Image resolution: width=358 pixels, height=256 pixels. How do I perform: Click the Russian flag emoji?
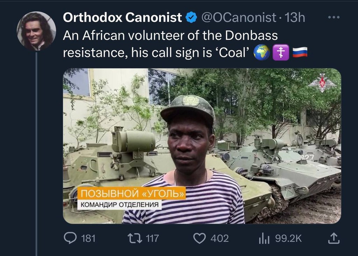[300, 52]
